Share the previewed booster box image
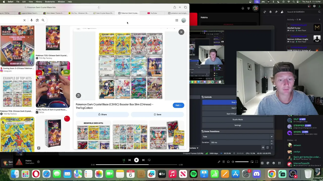323x181 pixels. coord(102,114)
